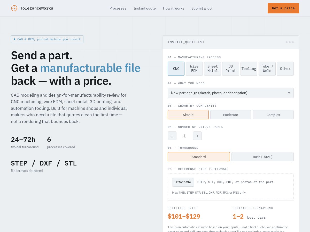Select CNC manufacturing process
The width and height of the screenshot is (310, 232).
(176, 69)
